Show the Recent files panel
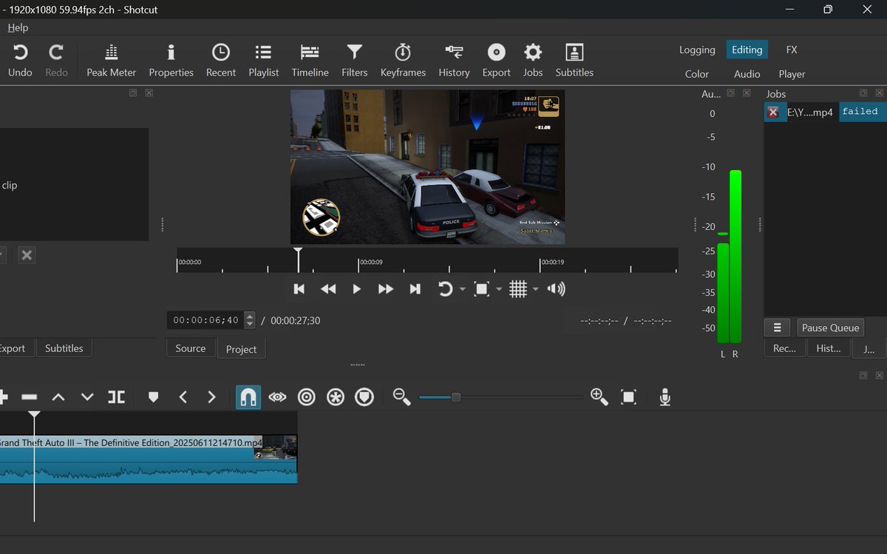 tap(220, 61)
